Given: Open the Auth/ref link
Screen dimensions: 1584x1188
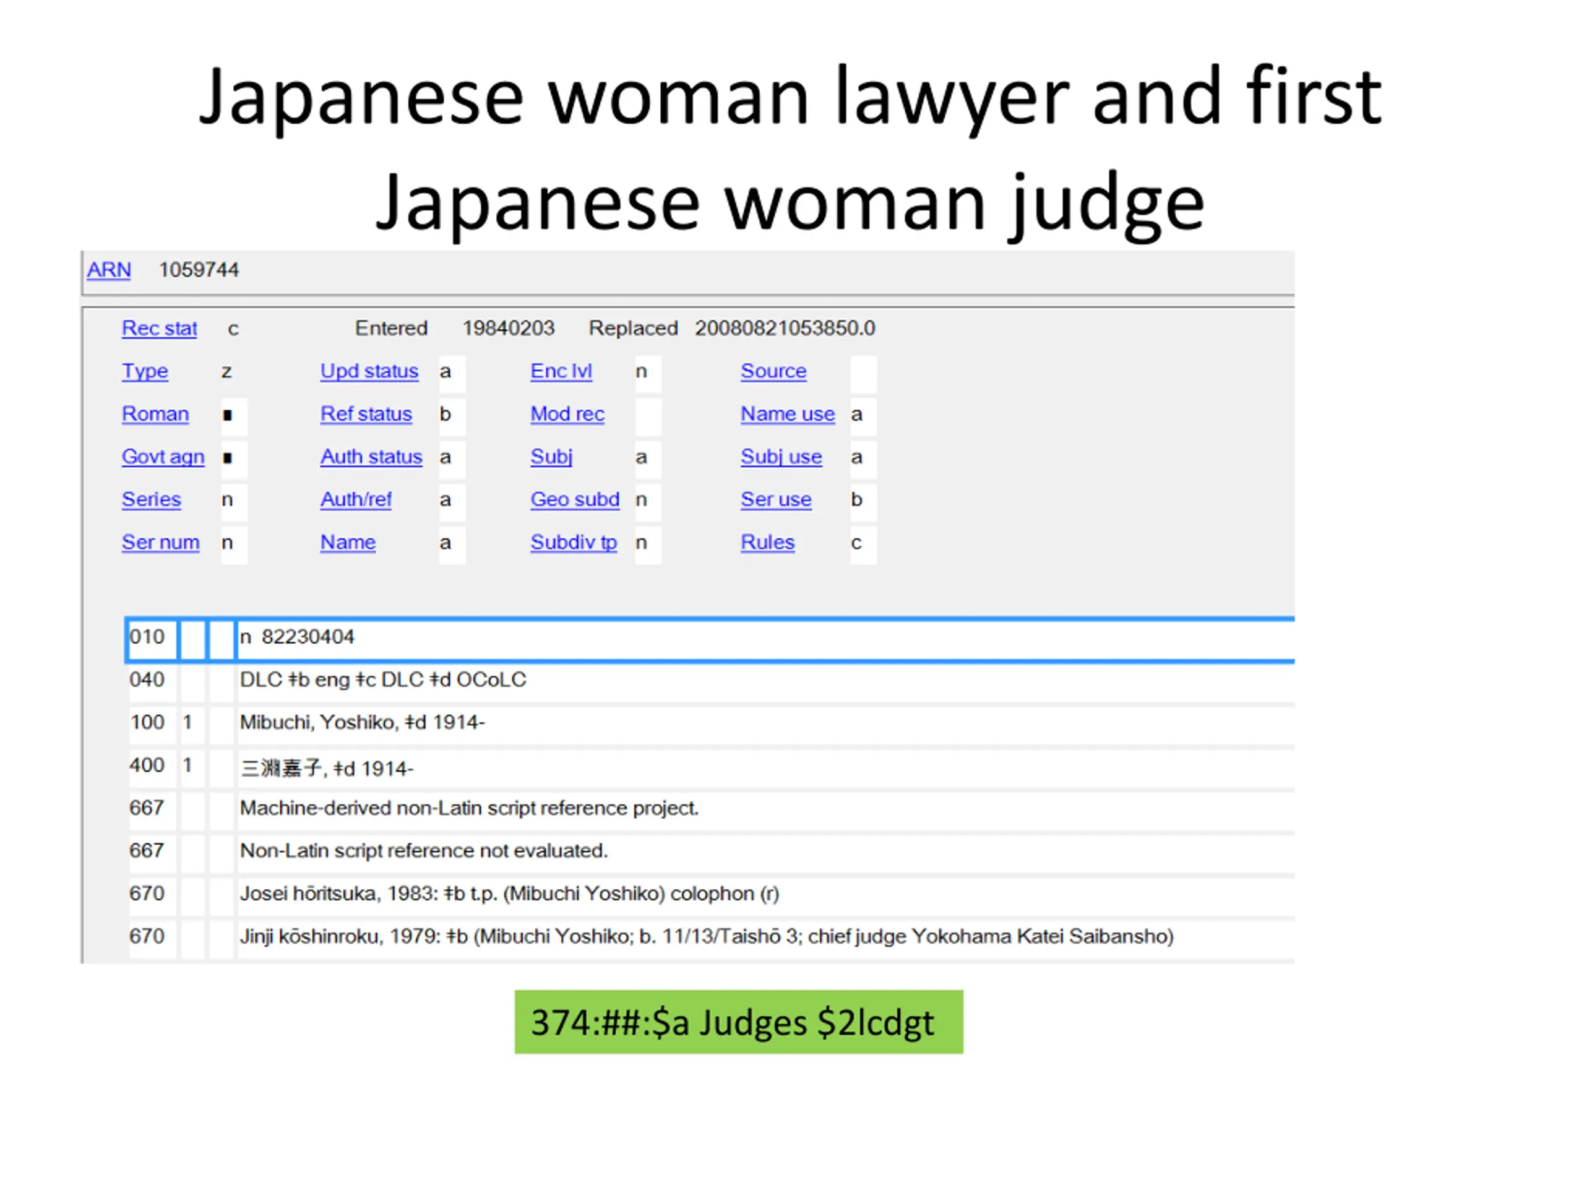Looking at the screenshot, I should click(356, 499).
